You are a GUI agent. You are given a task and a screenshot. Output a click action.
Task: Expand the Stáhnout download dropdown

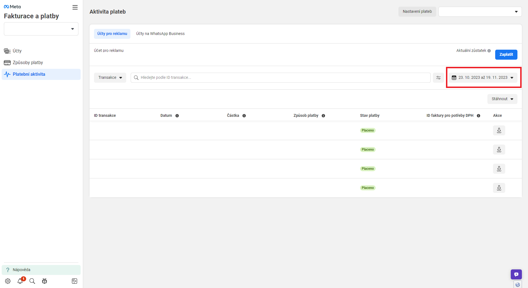pos(502,99)
